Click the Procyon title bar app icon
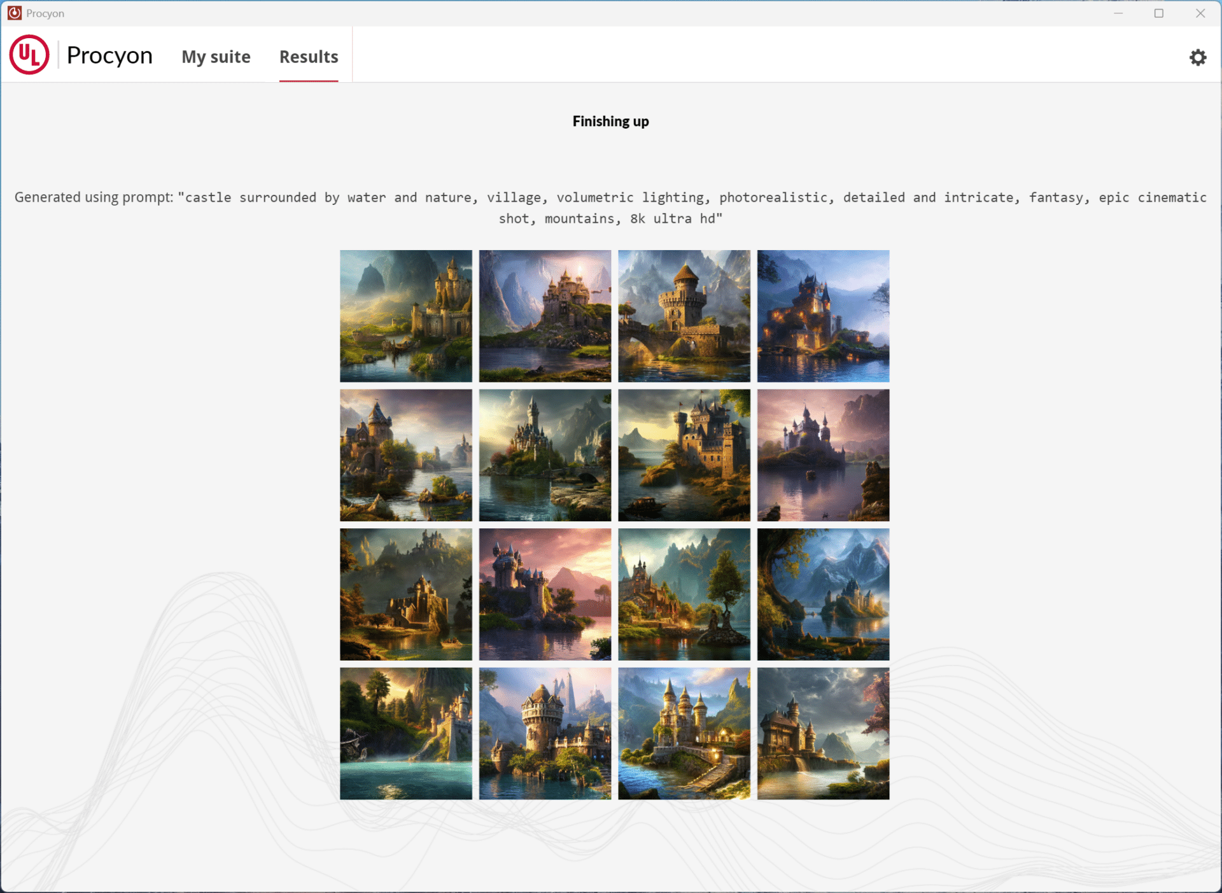The width and height of the screenshot is (1222, 893). point(14,13)
